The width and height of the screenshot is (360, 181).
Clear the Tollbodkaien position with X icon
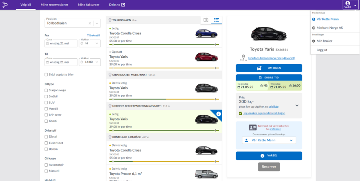[90, 24]
